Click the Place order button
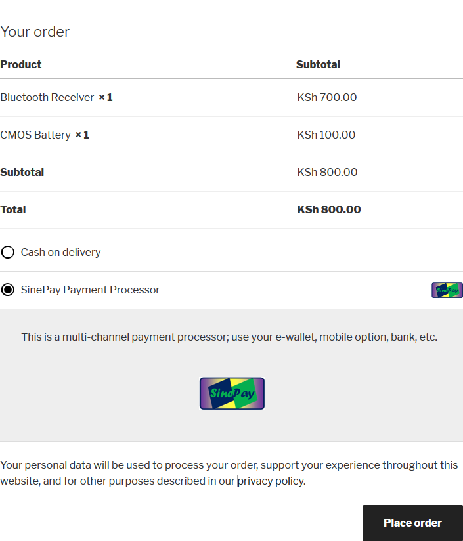Image resolution: width=463 pixels, height=541 pixels. [412, 523]
